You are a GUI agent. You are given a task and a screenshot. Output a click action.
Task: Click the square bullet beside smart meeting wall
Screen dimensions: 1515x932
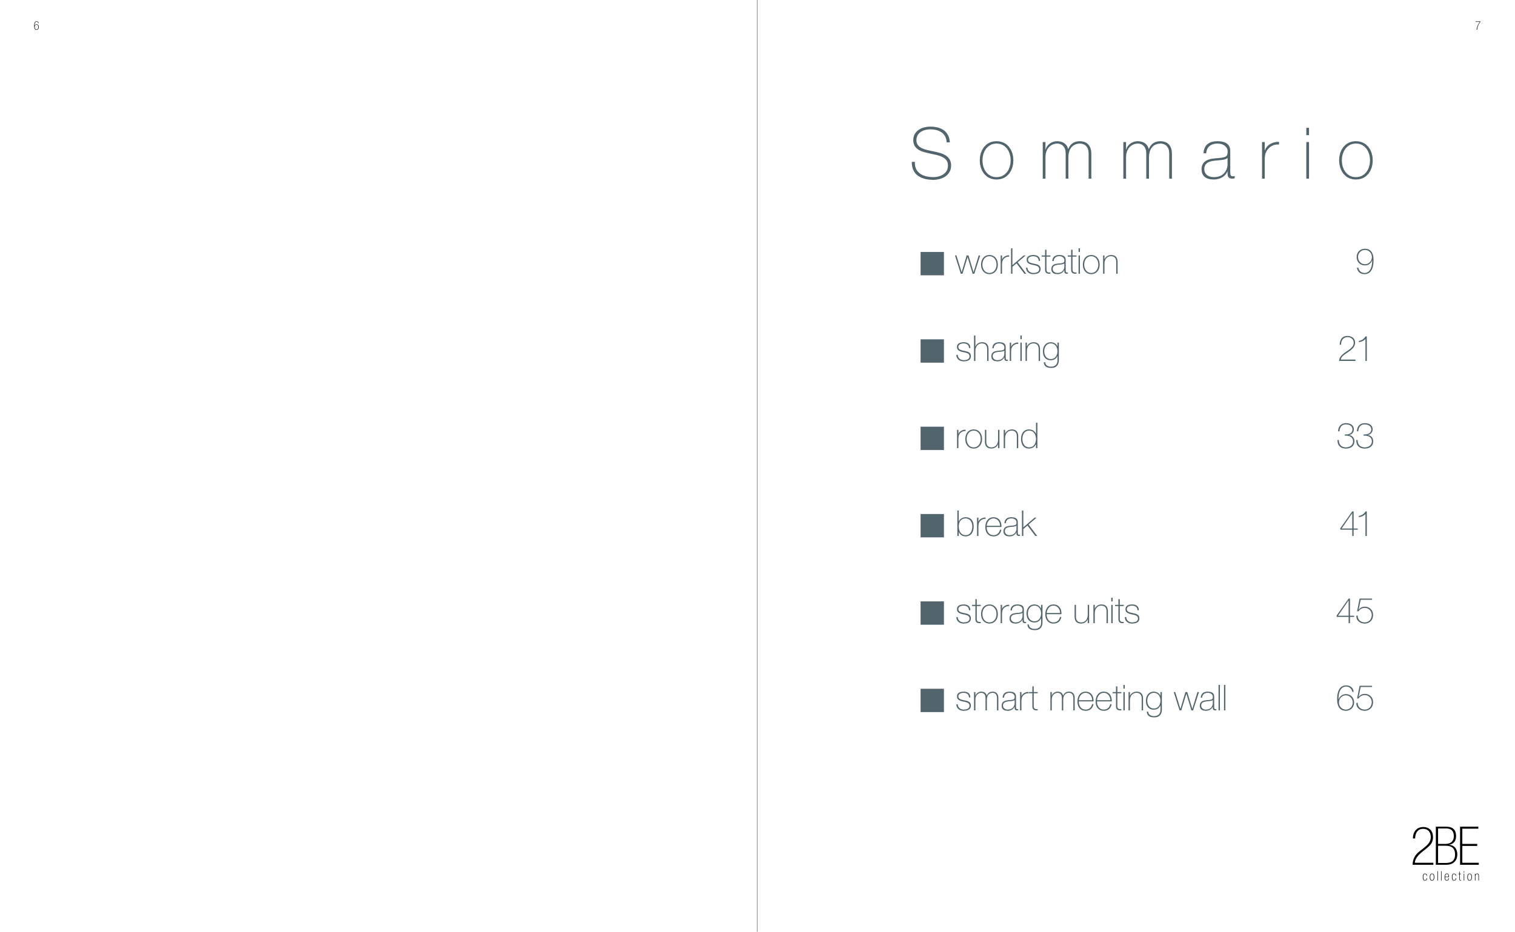click(931, 700)
